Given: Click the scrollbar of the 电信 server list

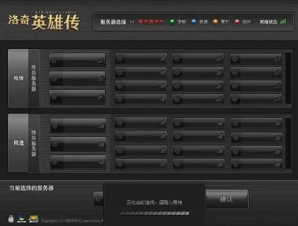Looking at the screenshot, I should coord(288,78).
